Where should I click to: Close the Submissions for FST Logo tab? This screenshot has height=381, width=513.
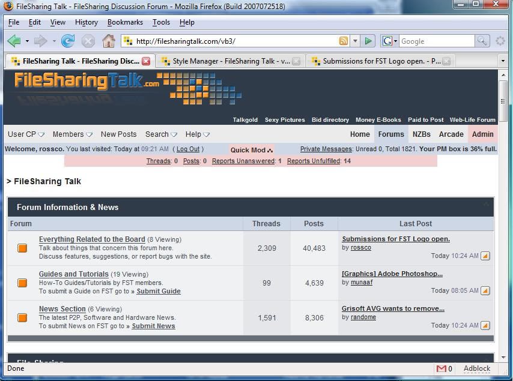coord(446,61)
